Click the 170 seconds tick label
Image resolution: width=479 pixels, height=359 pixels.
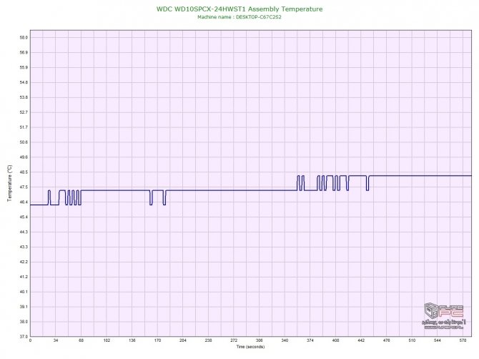pos(157,340)
